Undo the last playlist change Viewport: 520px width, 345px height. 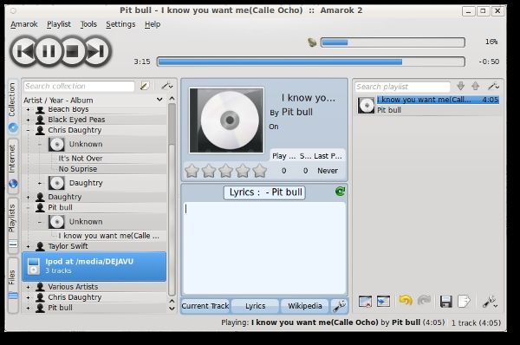point(406,301)
